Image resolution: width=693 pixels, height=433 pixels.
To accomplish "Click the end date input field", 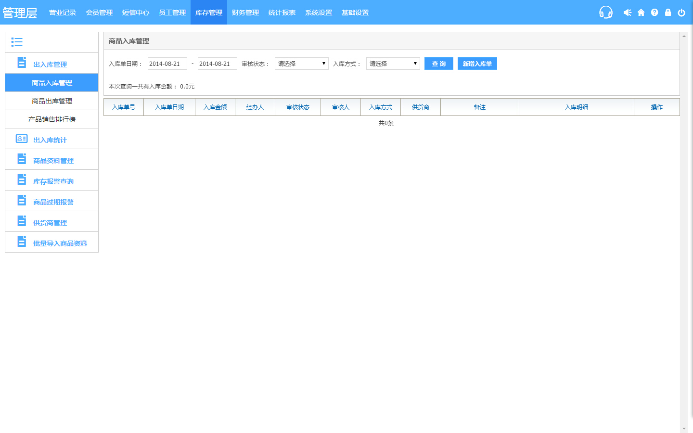I will pos(217,64).
